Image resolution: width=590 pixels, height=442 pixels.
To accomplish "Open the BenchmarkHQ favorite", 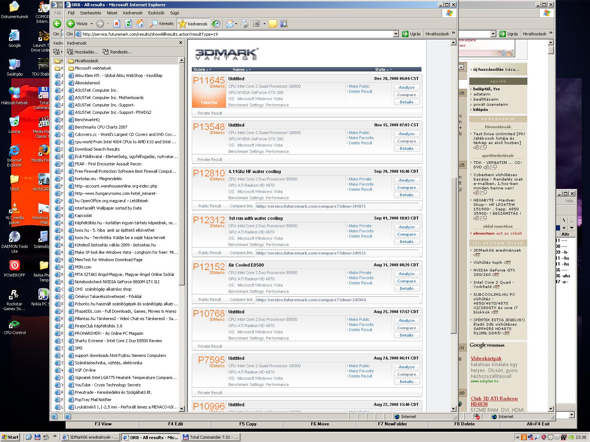I will point(87,120).
